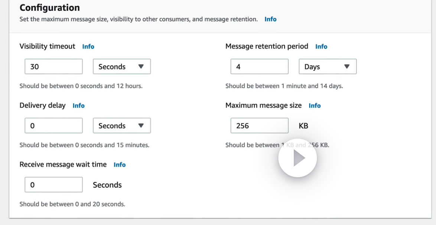Image resolution: width=436 pixels, height=225 pixels.
Task: Open Info link beside Configuration description
Action: point(270,19)
